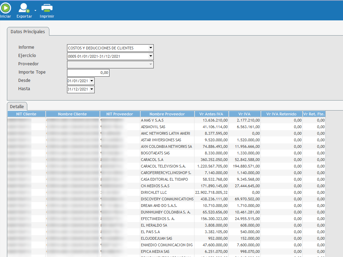Open the Desde date picker arrow

coord(92,81)
